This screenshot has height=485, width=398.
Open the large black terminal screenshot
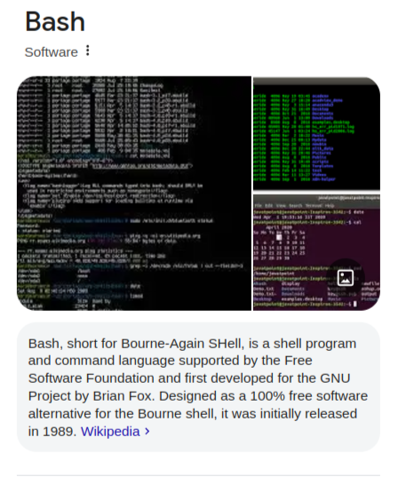pyautogui.click(x=134, y=194)
